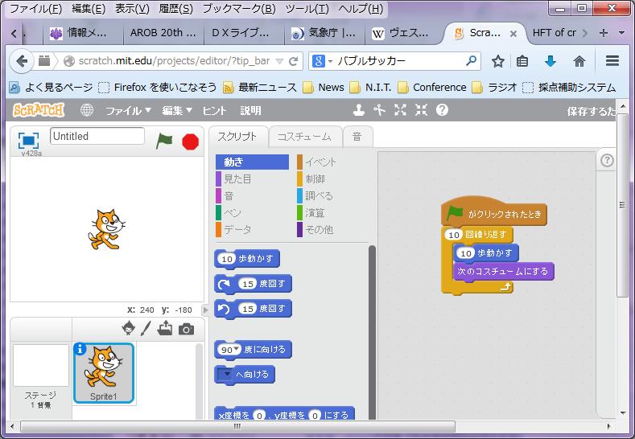Choose the grow sprite tool
Screen dimensions: 635x439
point(400,110)
